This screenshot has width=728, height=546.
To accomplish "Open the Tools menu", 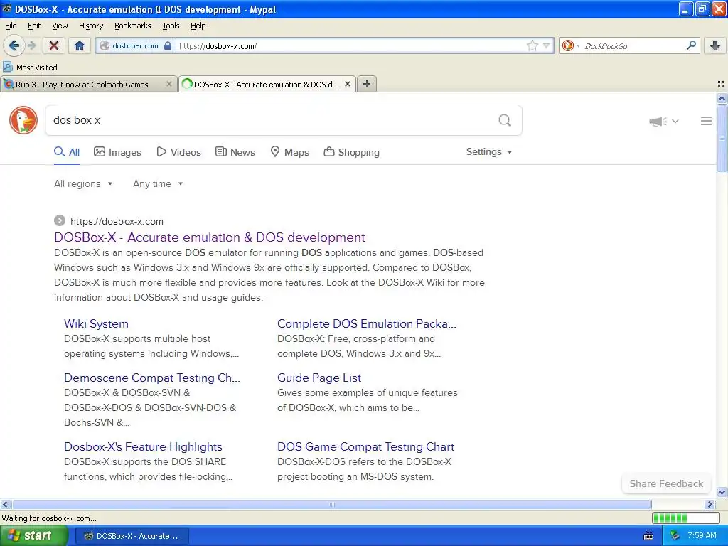I will pyautogui.click(x=171, y=26).
